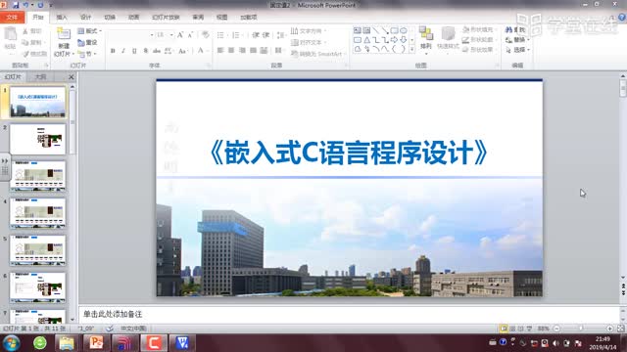Click the Font Color A button
This screenshot has height=352, width=627.
(201, 51)
